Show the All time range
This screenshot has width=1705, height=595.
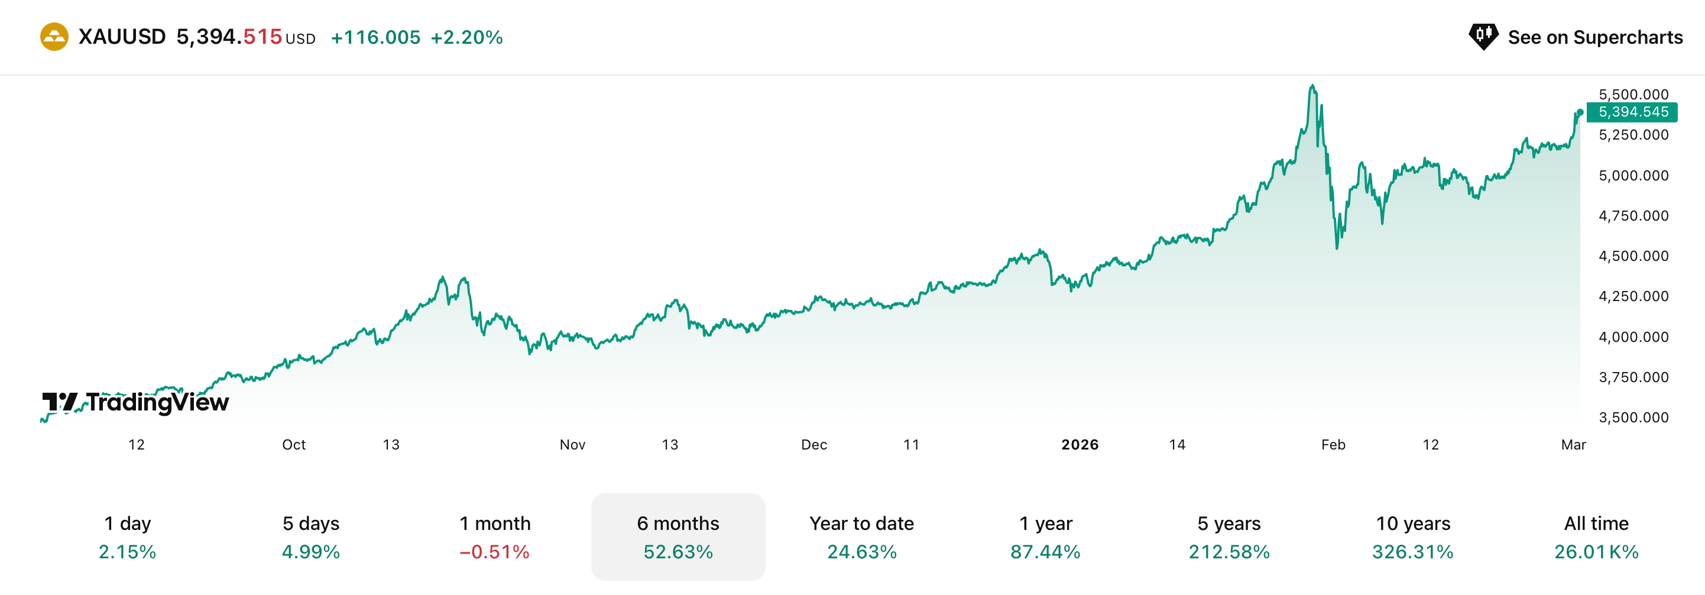click(x=1596, y=537)
